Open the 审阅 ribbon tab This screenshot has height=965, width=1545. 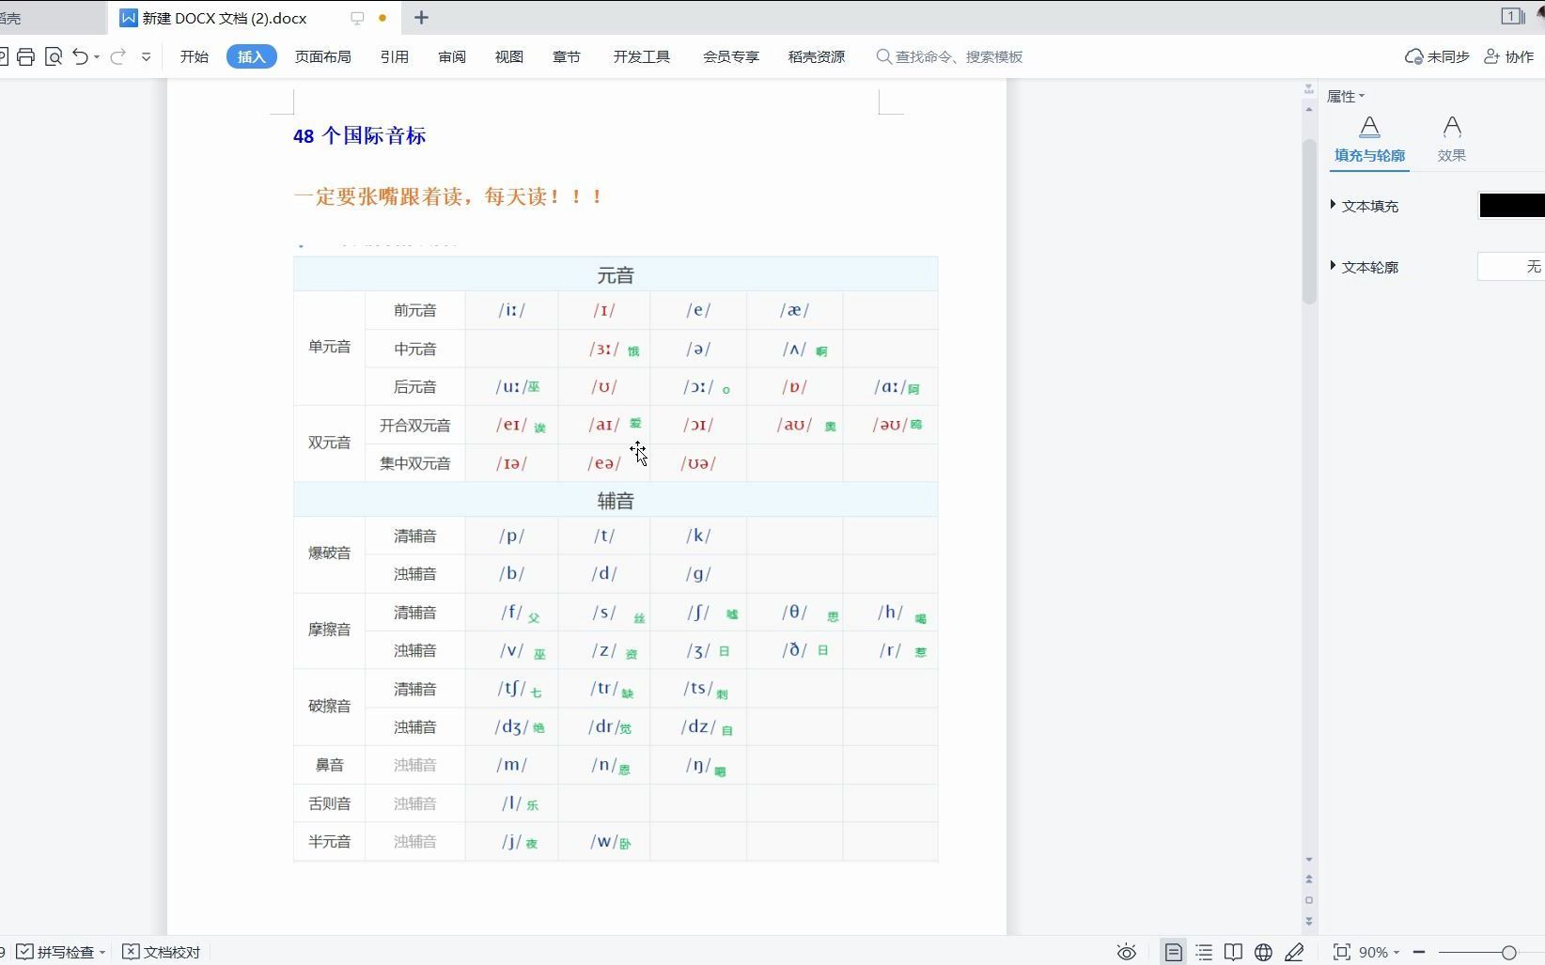click(452, 56)
